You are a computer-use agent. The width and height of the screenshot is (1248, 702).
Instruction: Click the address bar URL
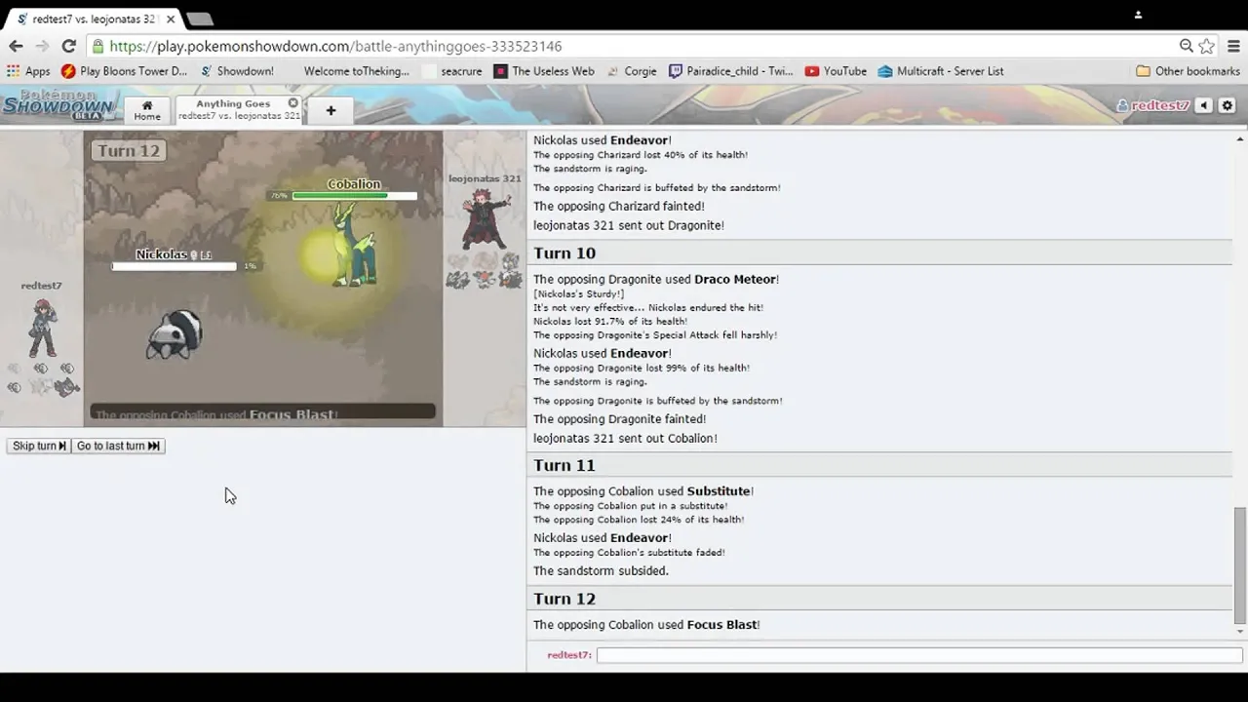(x=335, y=46)
